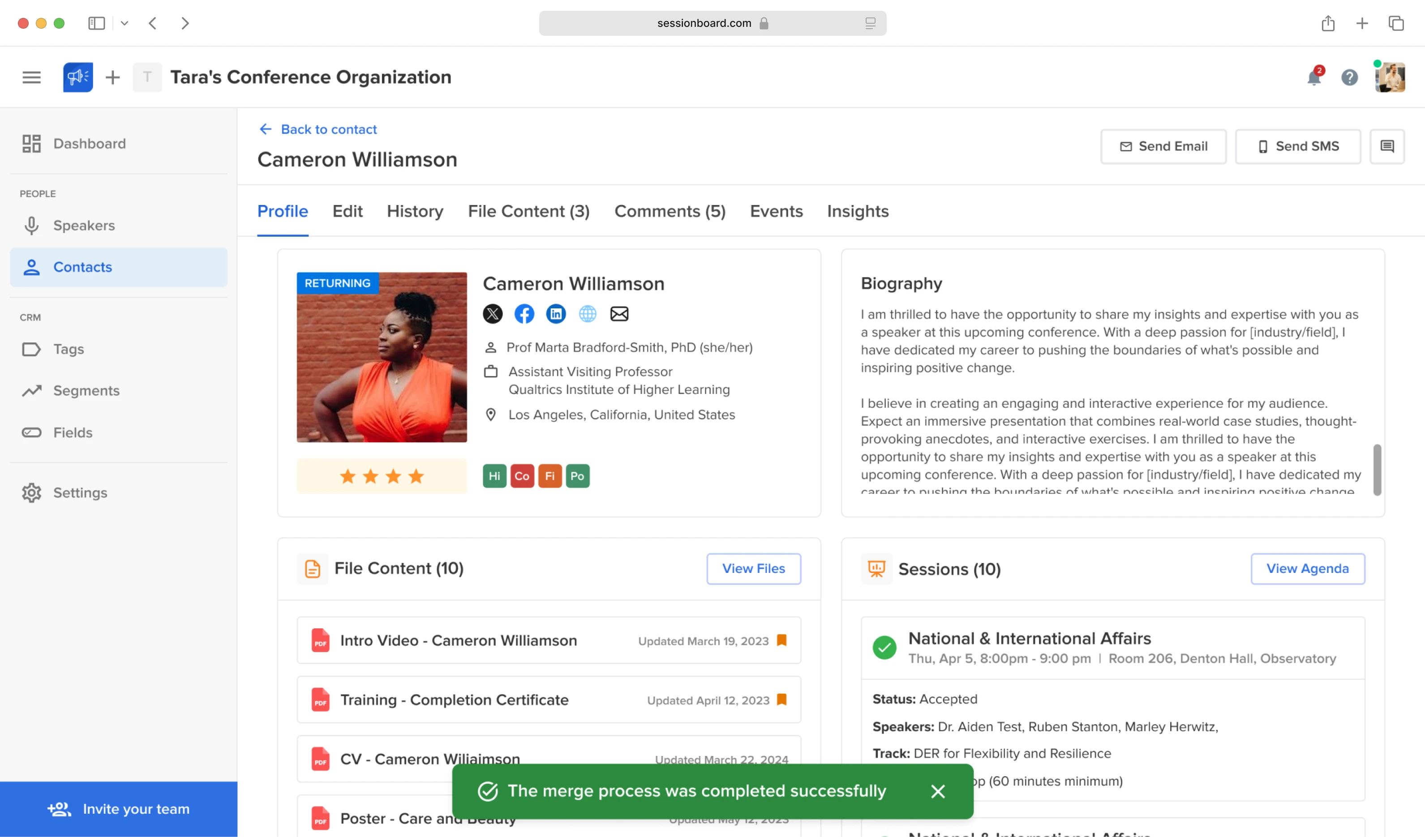Click the hamburger menu icon
The height and width of the screenshot is (837, 1425).
[32, 77]
